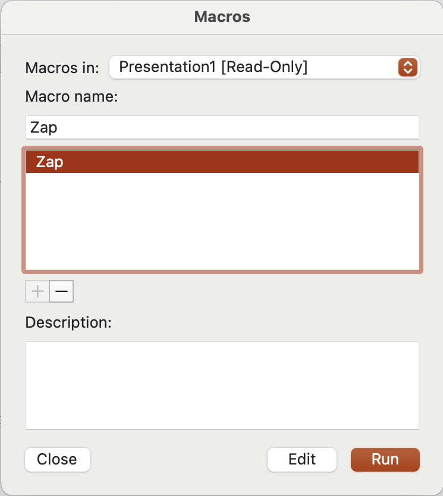Click the Zap text in the name field
Screen dimensions: 443x496
(43, 127)
